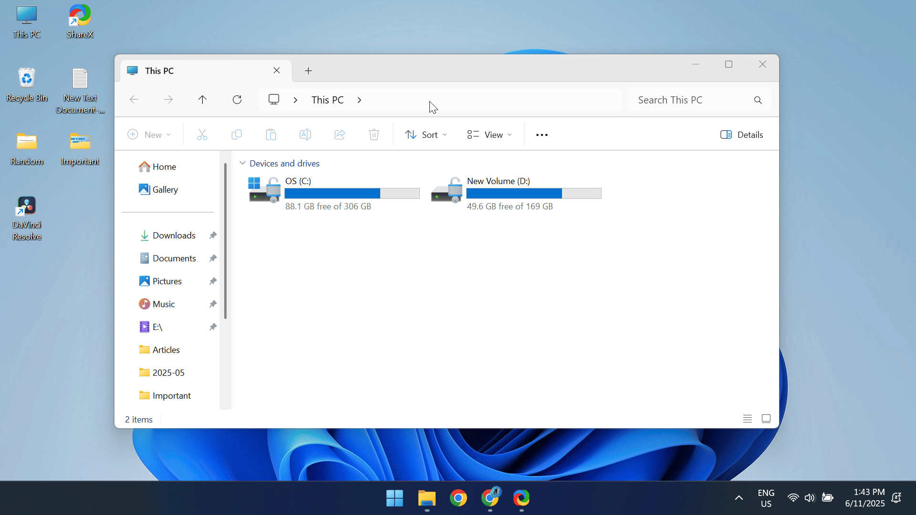The height and width of the screenshot is (515, 916).
Task: Click the ENG US language indicator
Action: click(766, 498)
